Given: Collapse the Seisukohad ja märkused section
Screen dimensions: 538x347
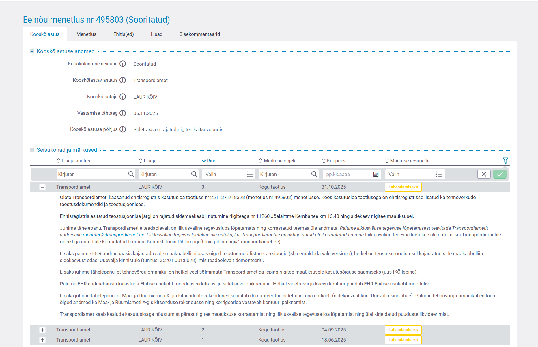Looking at the screenshot, I should pos(32,150).
